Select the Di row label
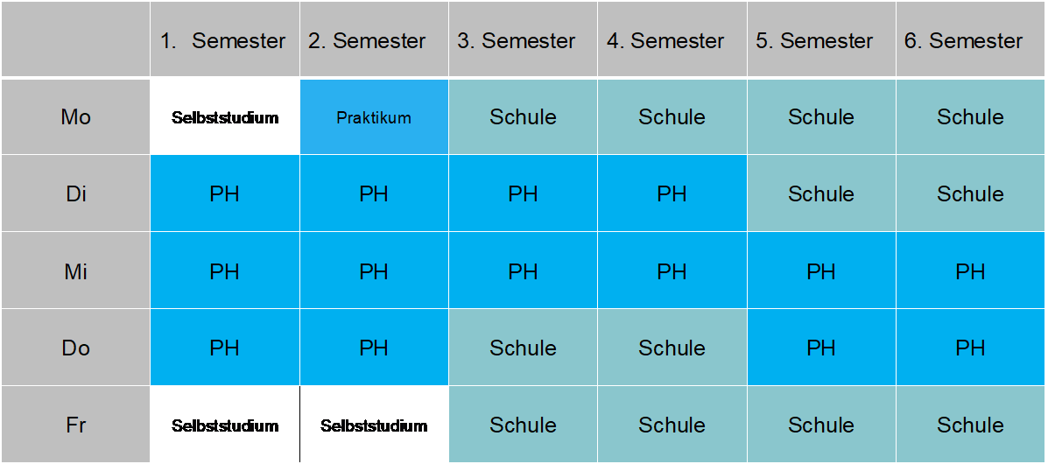Screen dimensions: 1048x464 point(76,193)
